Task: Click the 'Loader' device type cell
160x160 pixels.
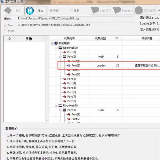Action: click(x=101, y=66)
